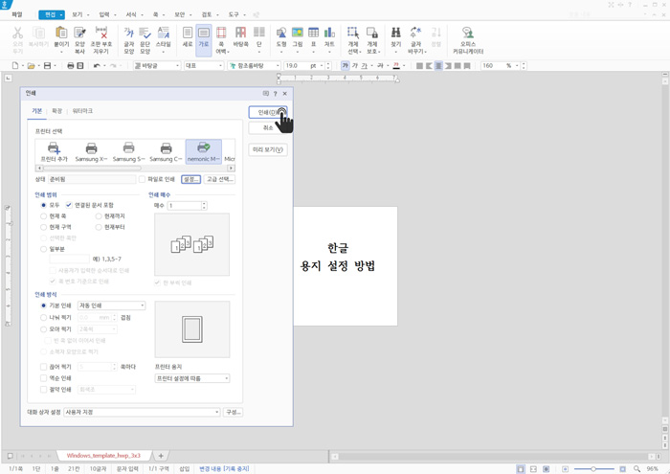Select the 현재 구역 radio button
The height and width of the screenshot is (474, 670).
pos(44,227)
